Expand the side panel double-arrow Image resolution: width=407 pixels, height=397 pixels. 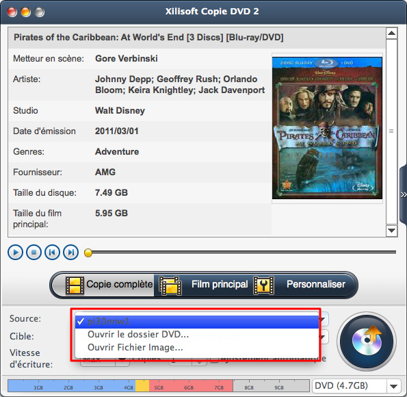coord(404,195)
